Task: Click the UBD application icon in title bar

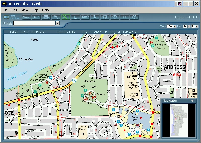Action: click(x=4, y=4)
